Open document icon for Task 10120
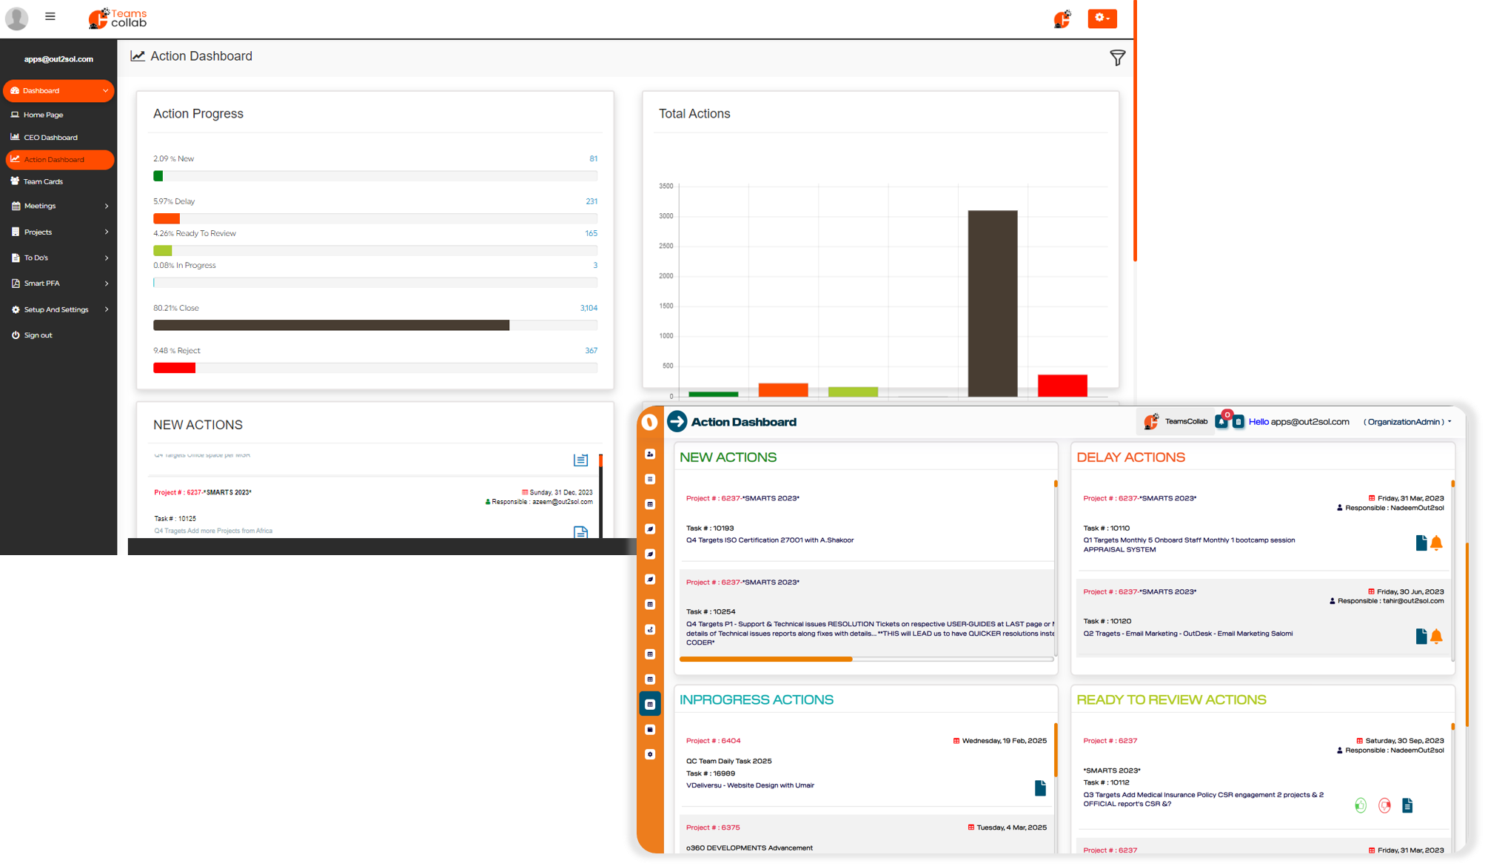Screen dimensions: 1485x866 1421,637
